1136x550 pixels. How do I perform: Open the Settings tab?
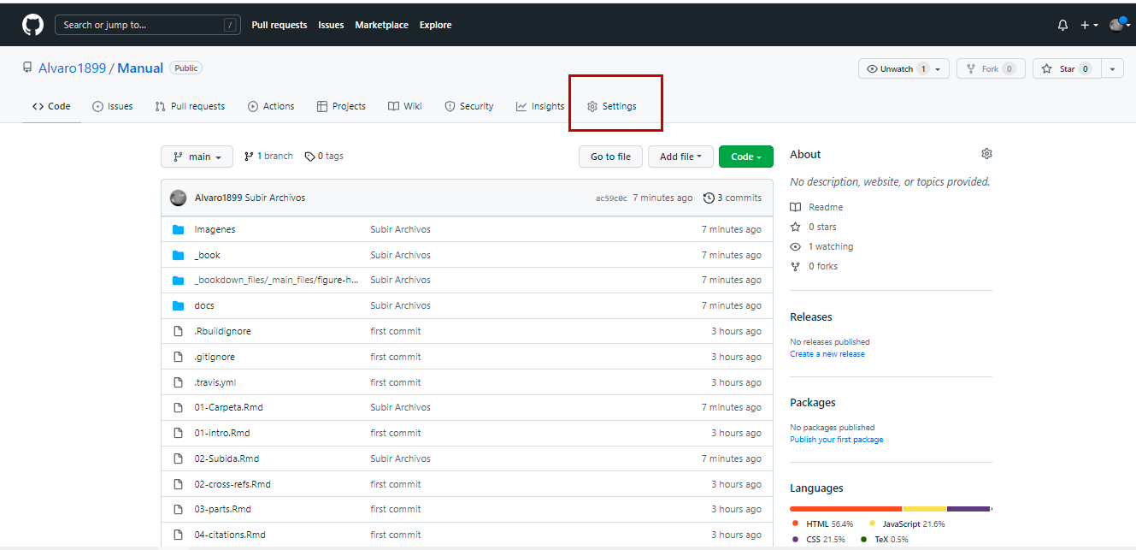(612, 106)
